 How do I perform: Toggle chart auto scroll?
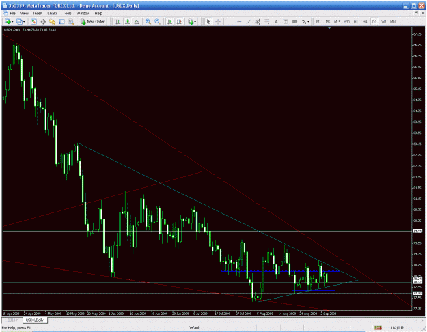point(169,22)
